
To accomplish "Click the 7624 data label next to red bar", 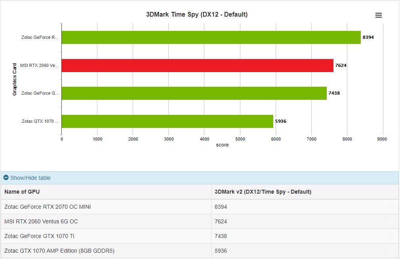I will click(341, 65).
